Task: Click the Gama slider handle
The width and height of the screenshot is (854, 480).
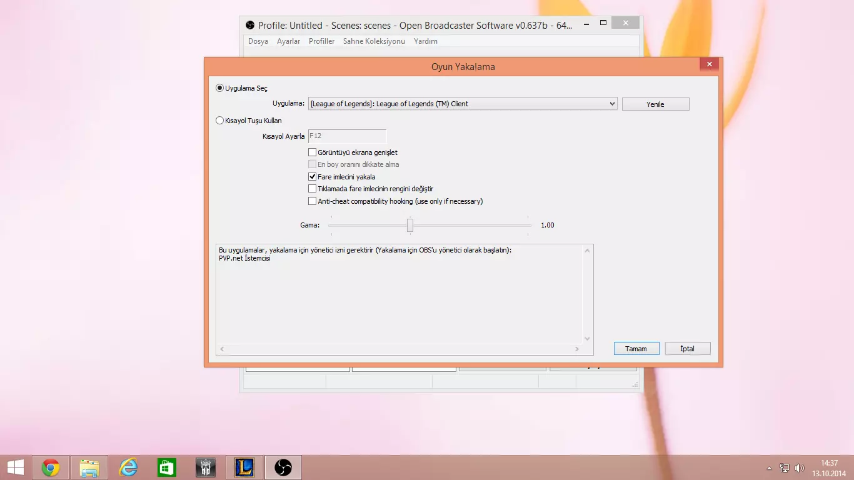Action: 410,225
